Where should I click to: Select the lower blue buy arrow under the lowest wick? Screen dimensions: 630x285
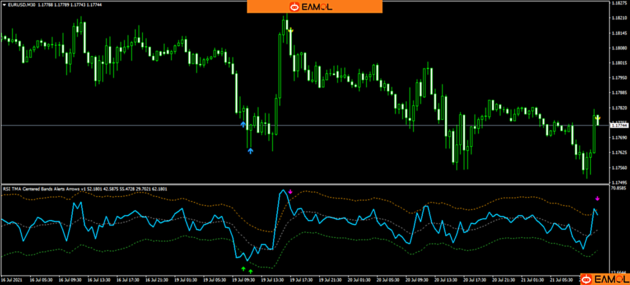click(250, 151)
